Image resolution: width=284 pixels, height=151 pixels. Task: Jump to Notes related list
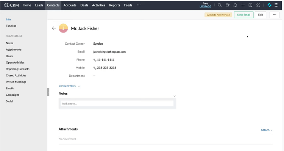9,43
